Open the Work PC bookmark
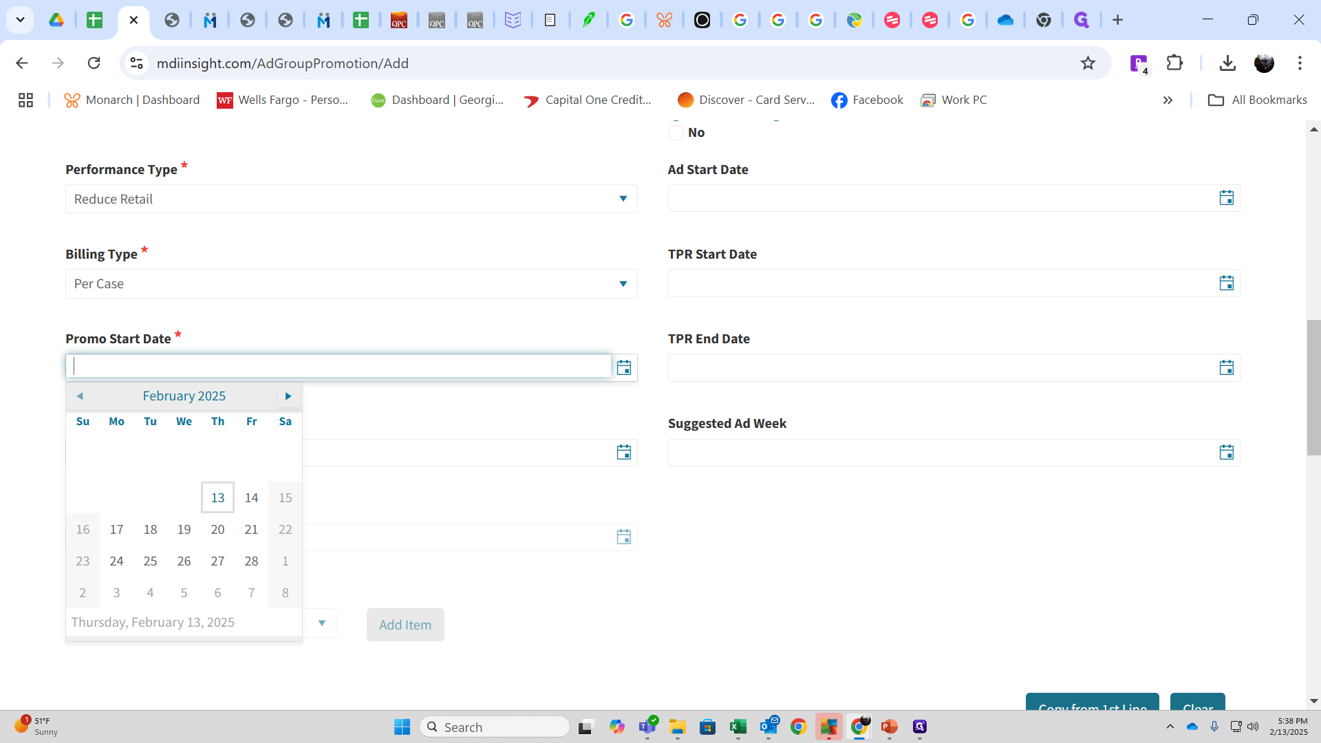1321x743 pixels. [x=954, y=100]
